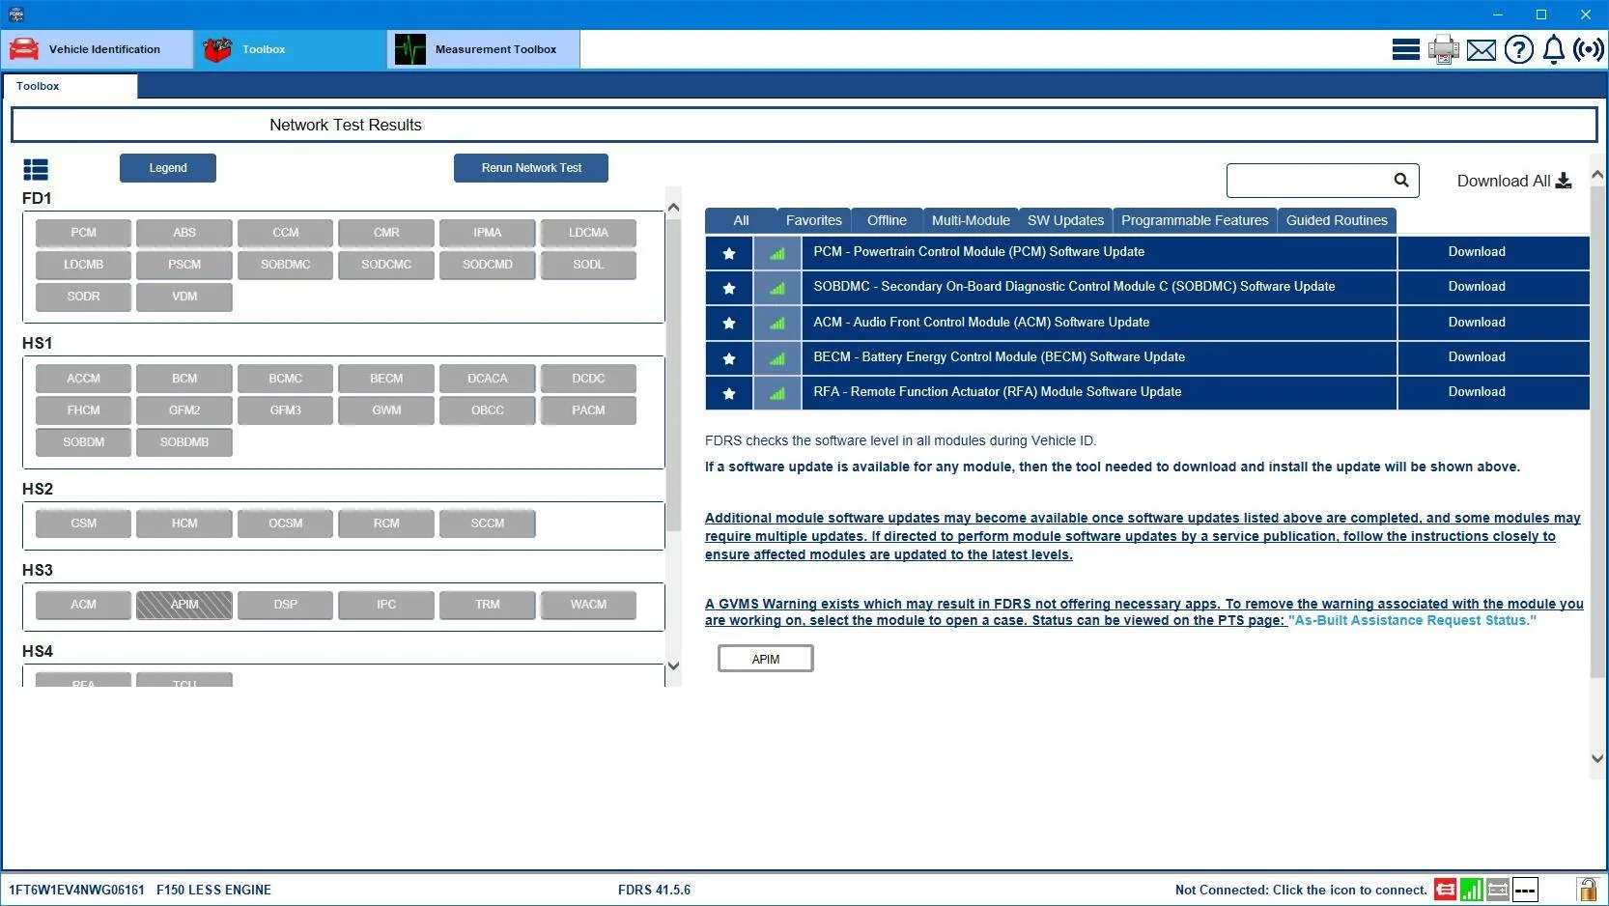Click the signal strength icon beside PCM update
The width and height of the screenshot is (1609, 906).
pos(776,252)
